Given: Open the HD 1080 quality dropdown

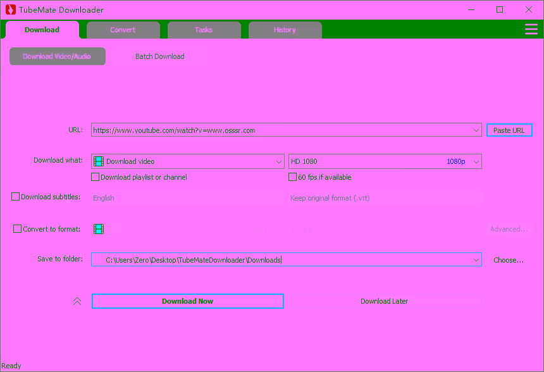Looking at the screenshot, I should click(385, 161).
